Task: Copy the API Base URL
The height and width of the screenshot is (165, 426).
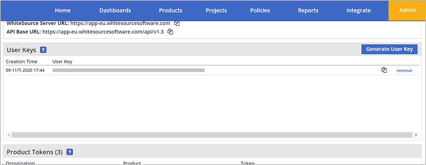Action: (x=170, y=32)
